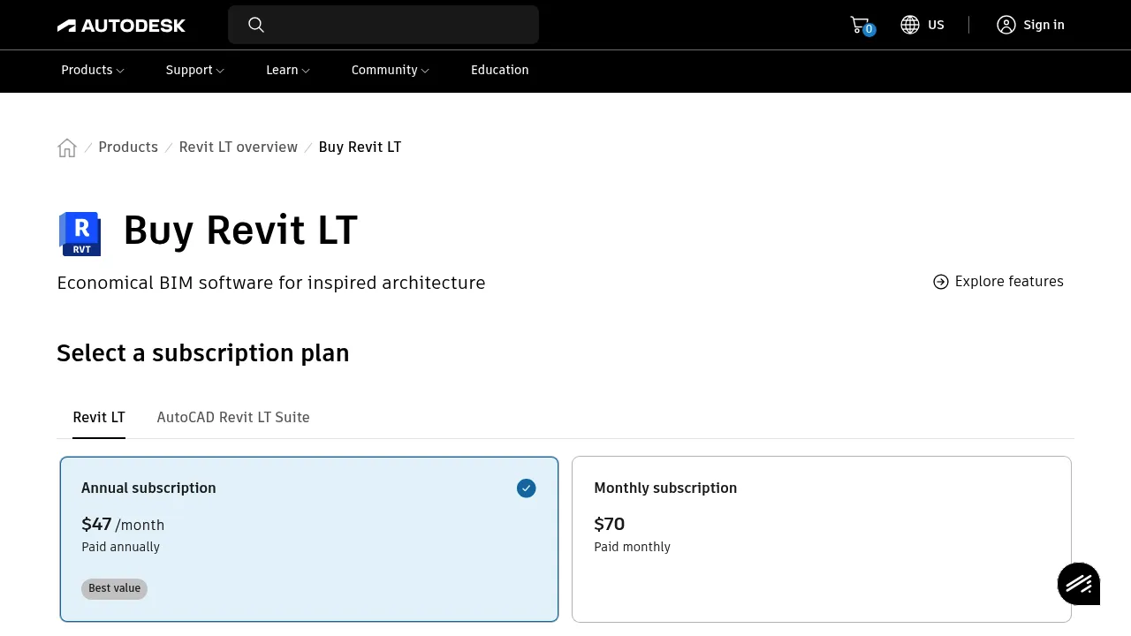Select the Annual subscription plan card
This screenshot has height=636, width=1131.
(x=309, y=539)
